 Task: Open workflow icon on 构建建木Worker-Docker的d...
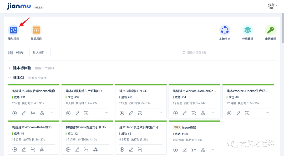(x=194, y=113)
